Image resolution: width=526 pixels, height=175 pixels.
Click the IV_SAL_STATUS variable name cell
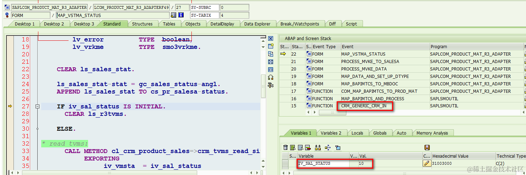pos(323,163)
